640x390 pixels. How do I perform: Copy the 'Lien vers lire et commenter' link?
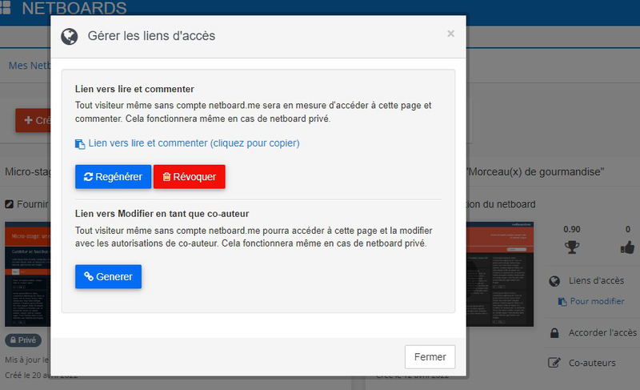(x=194, y=143)
